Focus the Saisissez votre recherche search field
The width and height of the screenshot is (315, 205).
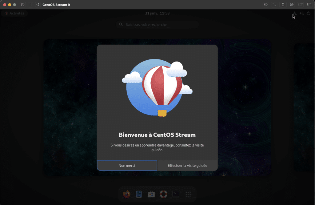[157, 25]
